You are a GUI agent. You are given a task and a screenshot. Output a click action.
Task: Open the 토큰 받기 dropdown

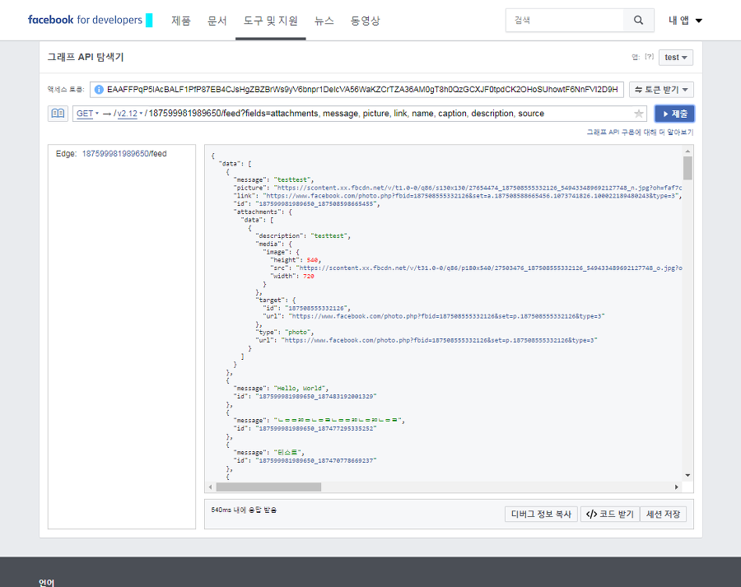[x=661, y=89]
